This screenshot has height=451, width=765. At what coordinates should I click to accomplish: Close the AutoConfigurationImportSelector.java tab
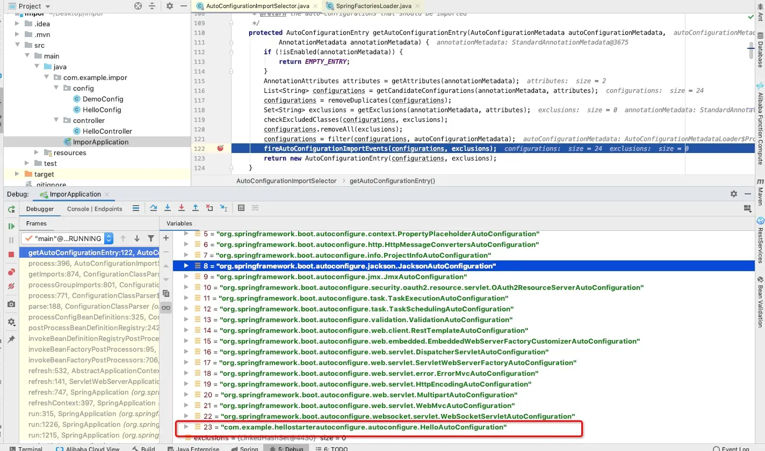click(316, 6)
